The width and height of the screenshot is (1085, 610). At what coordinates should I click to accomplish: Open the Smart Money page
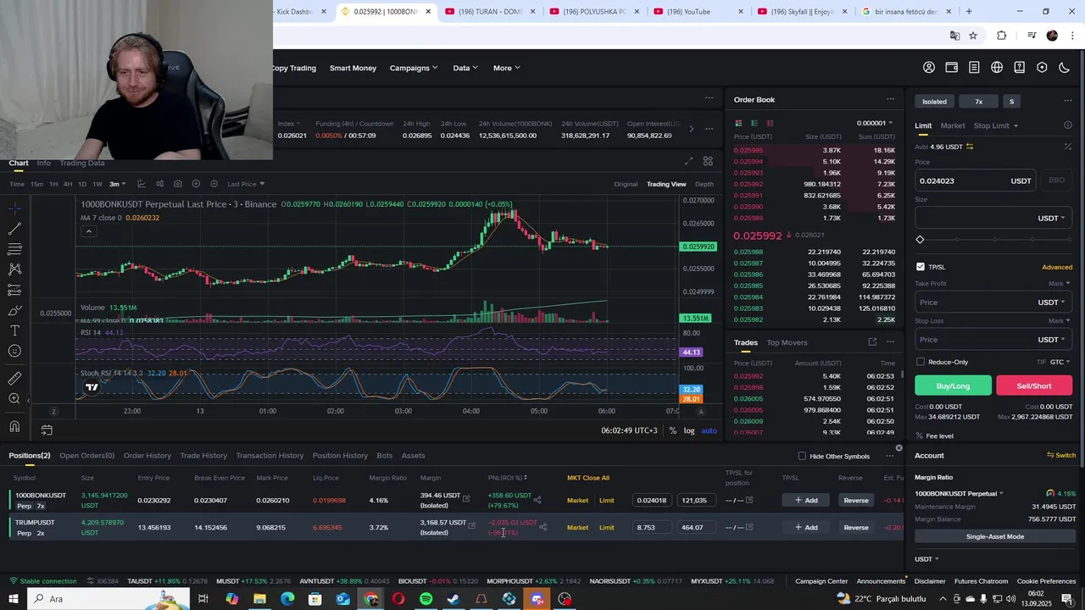point(353,68)
